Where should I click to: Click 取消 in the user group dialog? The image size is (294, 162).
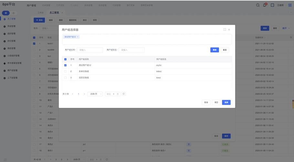pos(206,102)
